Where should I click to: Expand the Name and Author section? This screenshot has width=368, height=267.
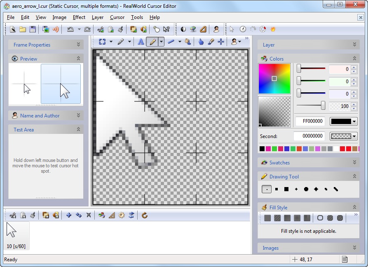coord(79,115)
